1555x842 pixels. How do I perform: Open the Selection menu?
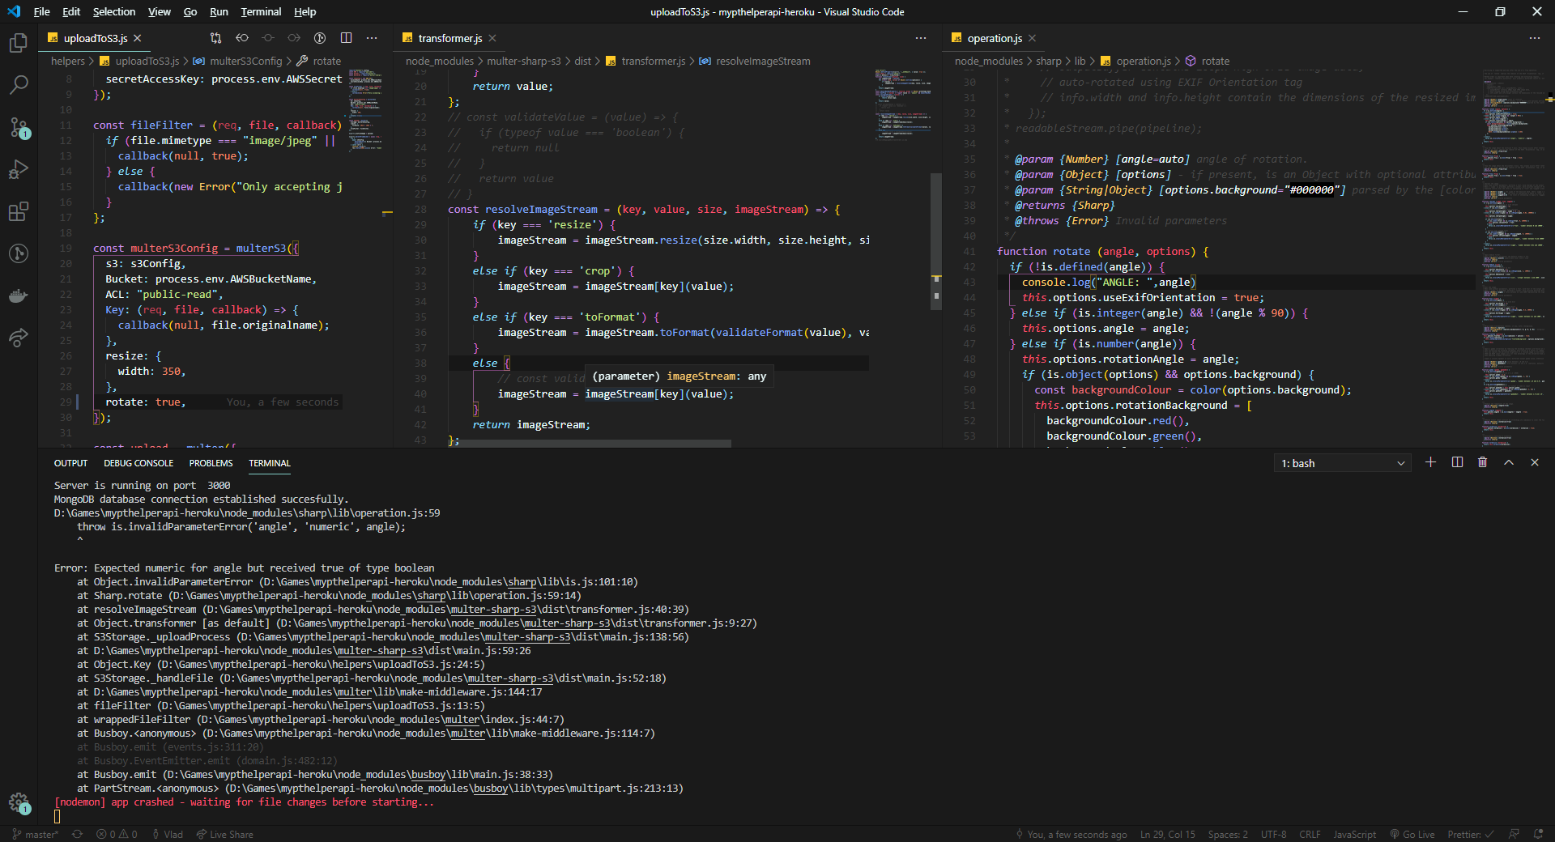[114, 11]
